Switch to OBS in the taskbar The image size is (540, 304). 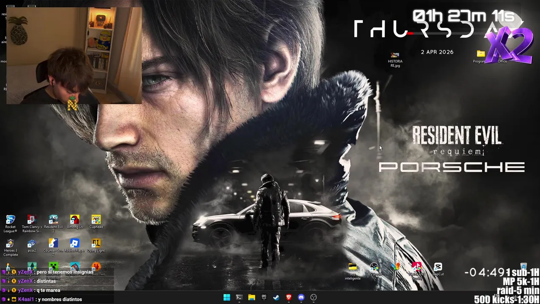(313, 297)
